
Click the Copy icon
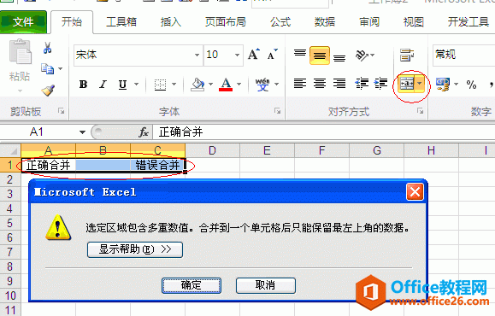(47, 68)
